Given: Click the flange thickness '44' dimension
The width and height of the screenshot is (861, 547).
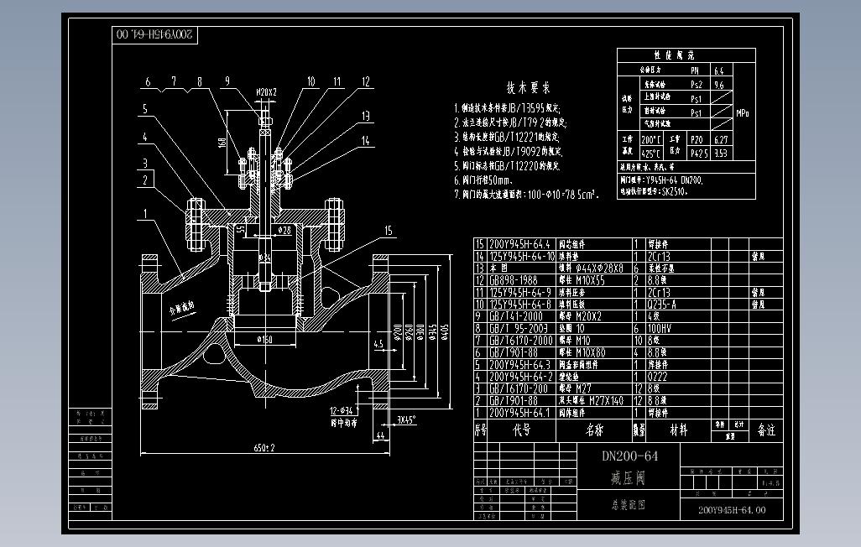Looking at the screenshot, I should 380,435.
